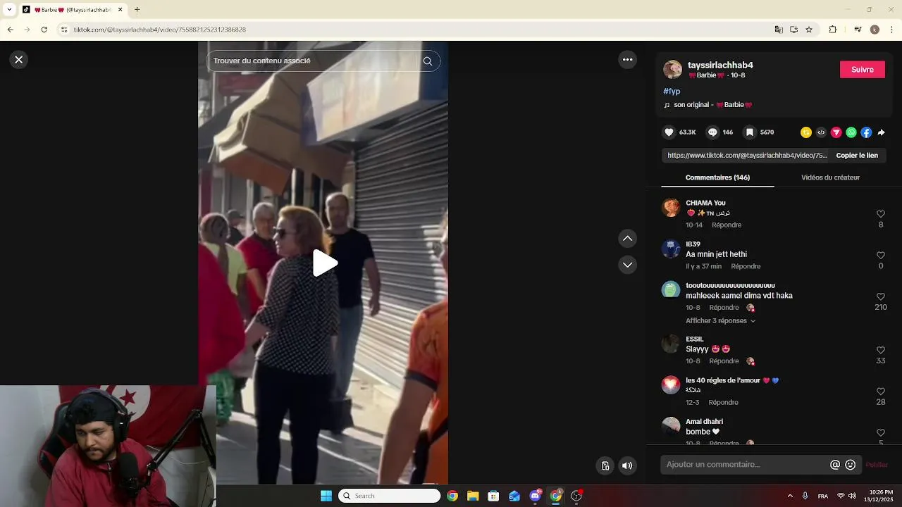The width and height of the screenshot is (902, 507).
Task: Click the Publier button
Action: [877, 465]
